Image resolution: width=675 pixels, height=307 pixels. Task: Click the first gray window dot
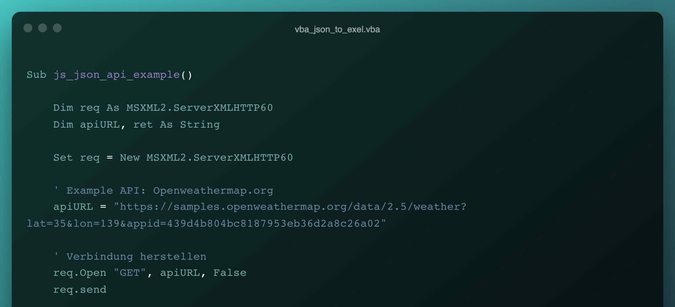28,28
